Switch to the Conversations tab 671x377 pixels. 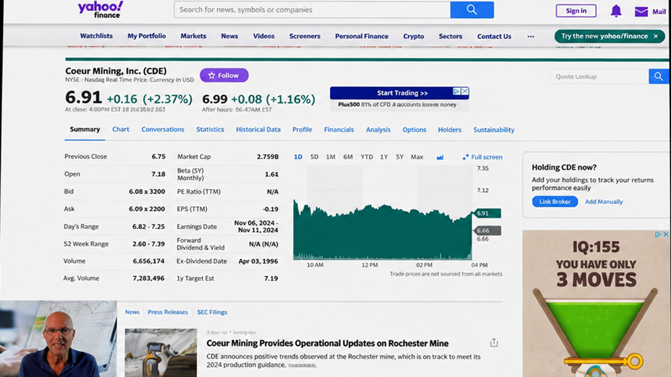[x=163, y=130]
